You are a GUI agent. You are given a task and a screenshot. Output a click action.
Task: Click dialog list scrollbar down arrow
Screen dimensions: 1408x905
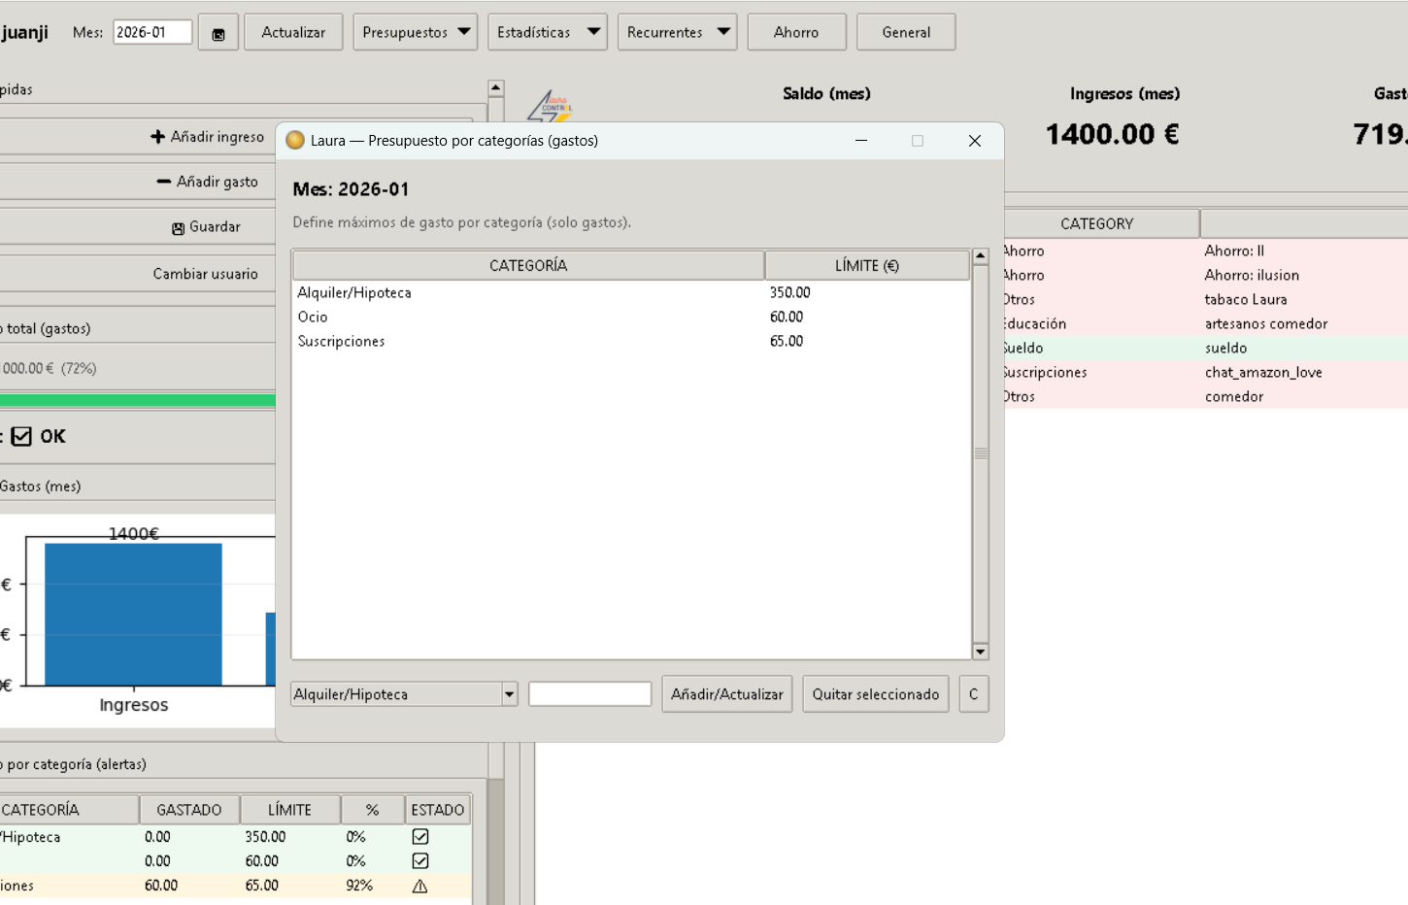981,652
